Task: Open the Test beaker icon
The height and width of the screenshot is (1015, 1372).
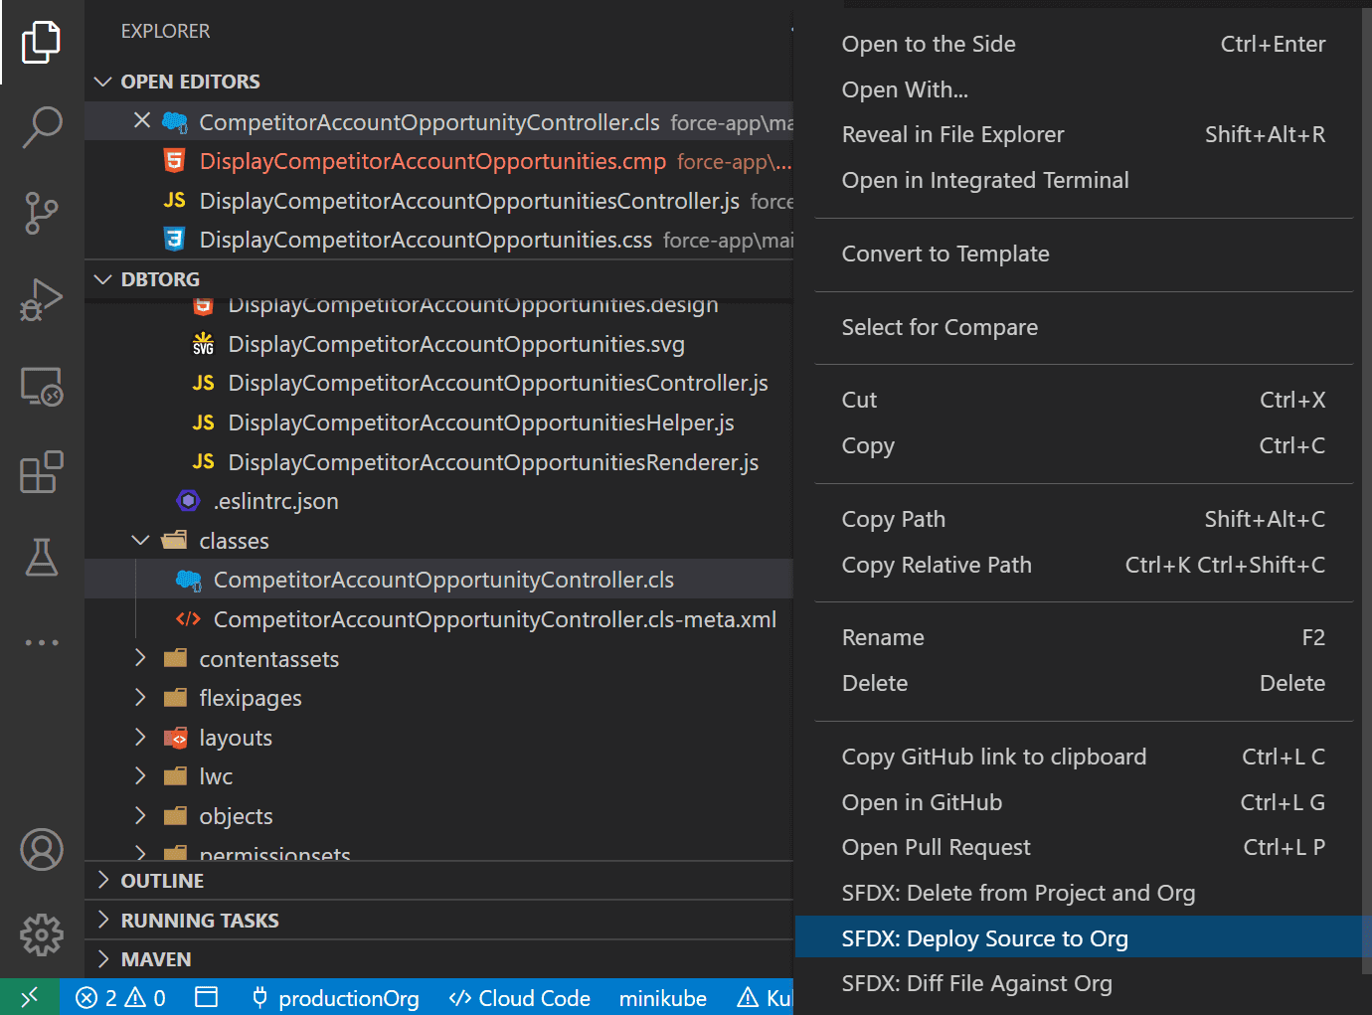Action: click(42, 557)
